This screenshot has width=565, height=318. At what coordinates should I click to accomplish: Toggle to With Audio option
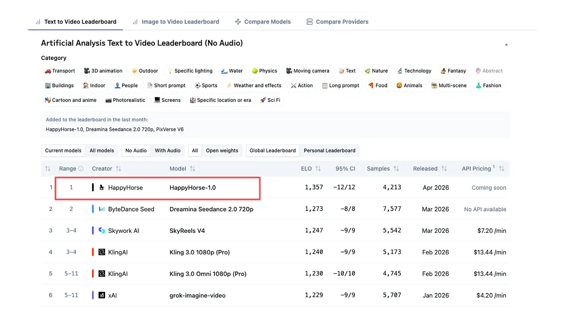pyautogui.click(x=167, y=151)
